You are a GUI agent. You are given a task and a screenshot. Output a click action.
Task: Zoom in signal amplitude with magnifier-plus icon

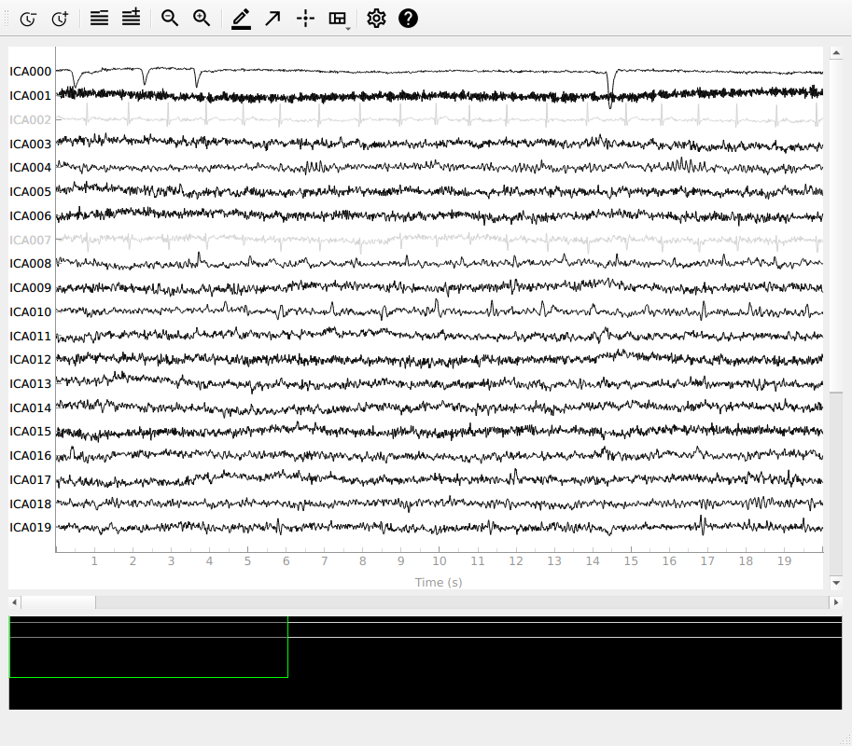[202, 18]
